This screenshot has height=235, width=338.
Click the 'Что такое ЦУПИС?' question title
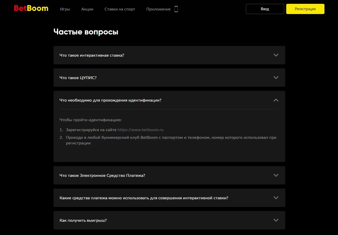tap(78, 78)
